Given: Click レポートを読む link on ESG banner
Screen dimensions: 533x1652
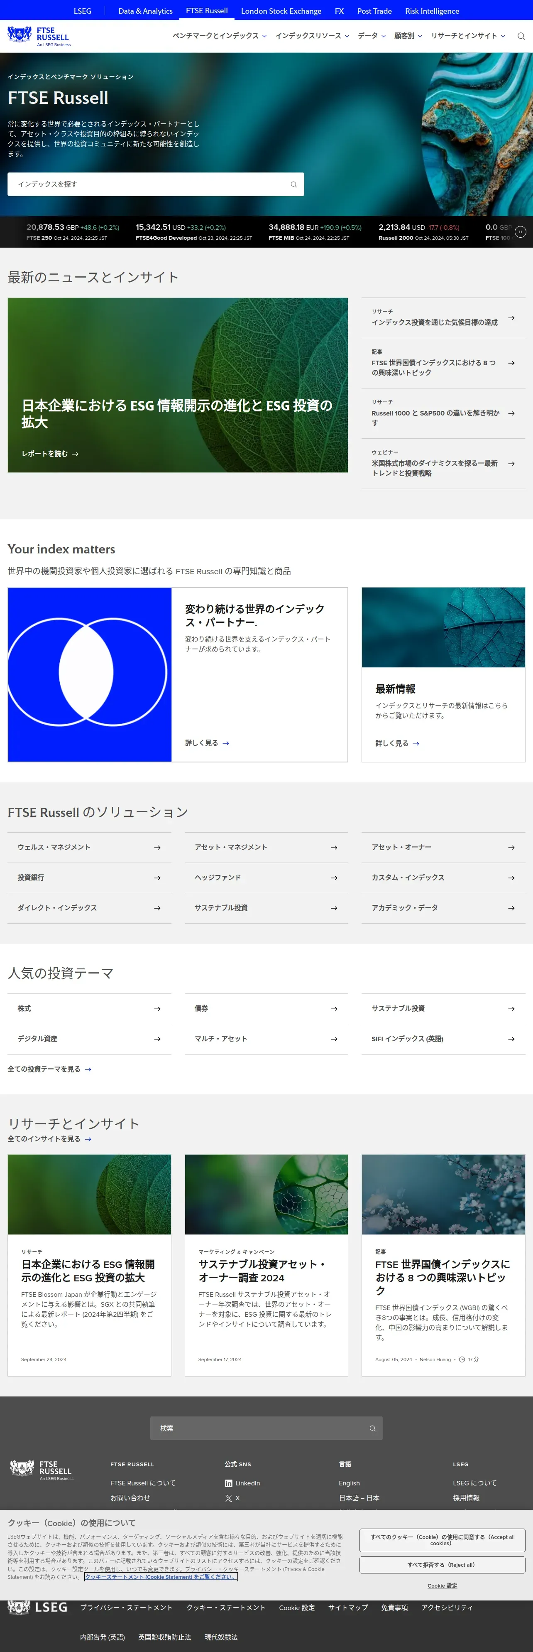Looking at the screenshot, I should tap(50, 453).
